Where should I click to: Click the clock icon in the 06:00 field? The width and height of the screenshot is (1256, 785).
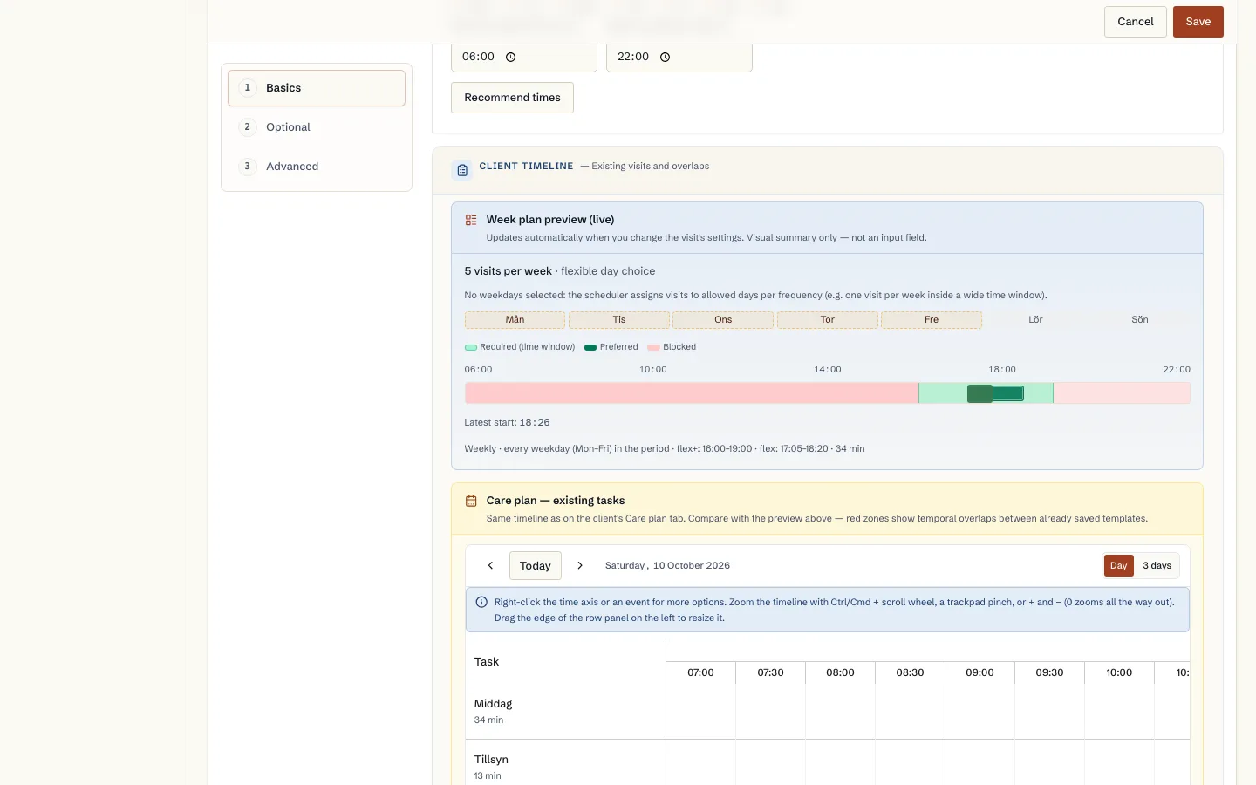[x=511, y=58]
